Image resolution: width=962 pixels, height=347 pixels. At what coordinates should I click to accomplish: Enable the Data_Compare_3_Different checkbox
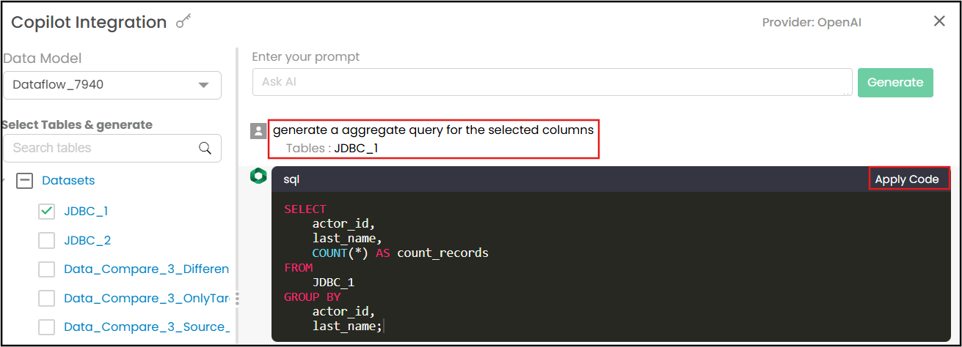(x=47, y=269)
